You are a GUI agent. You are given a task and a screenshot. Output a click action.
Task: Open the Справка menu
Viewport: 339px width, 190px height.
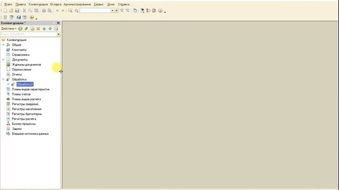tap(123, 4)
